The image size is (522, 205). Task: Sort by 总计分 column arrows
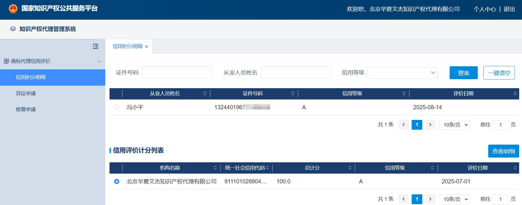[350, 168]
